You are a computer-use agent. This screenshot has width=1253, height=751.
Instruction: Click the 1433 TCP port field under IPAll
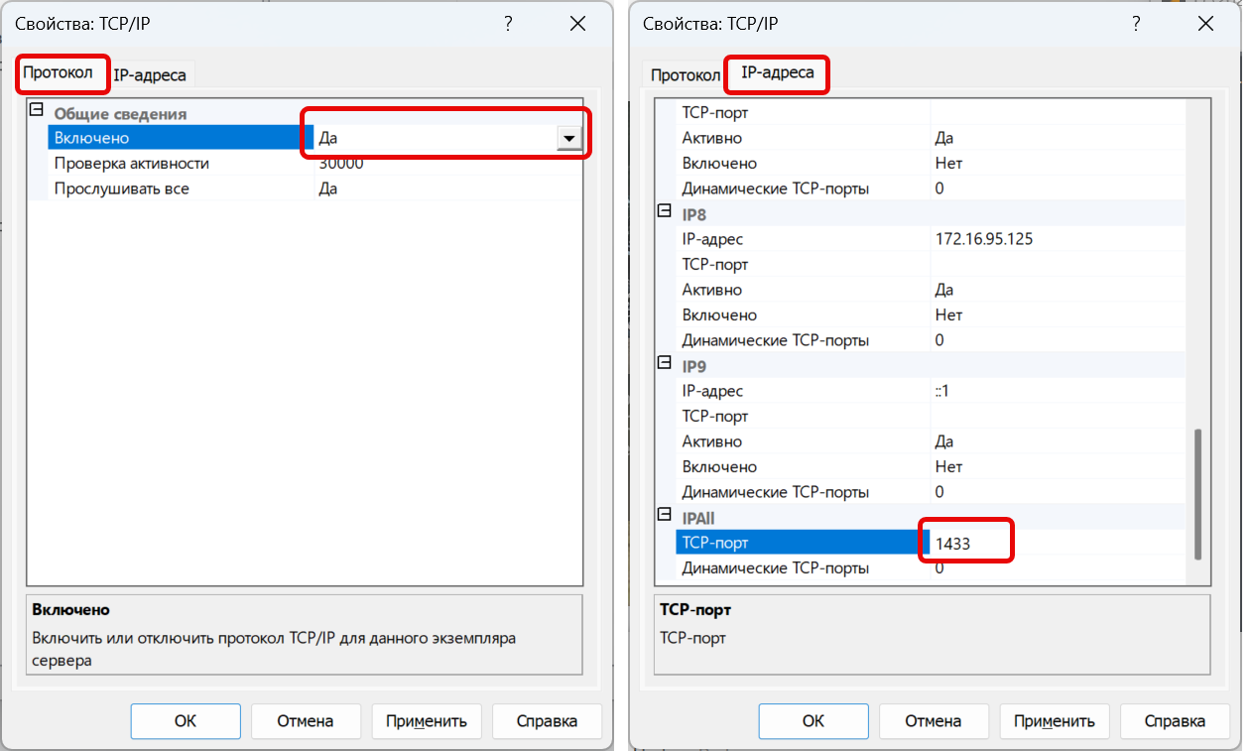click(1059, 543)
